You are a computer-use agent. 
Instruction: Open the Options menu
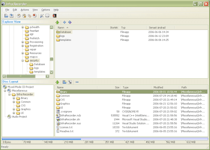[46, 10]
